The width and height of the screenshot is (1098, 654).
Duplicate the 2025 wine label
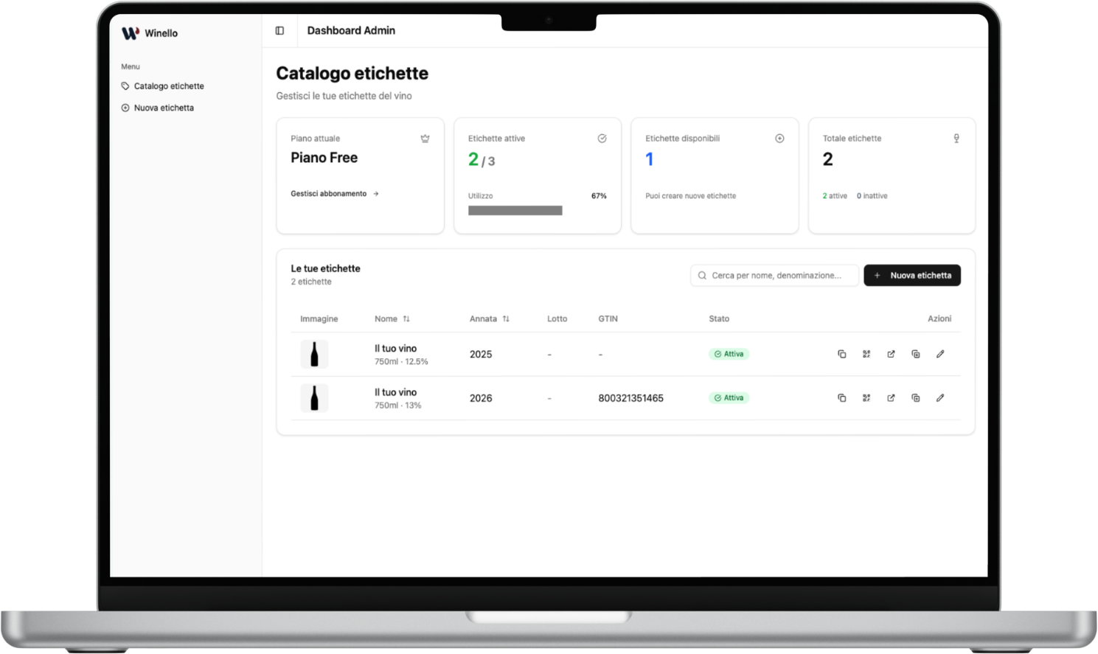[916, 355]
